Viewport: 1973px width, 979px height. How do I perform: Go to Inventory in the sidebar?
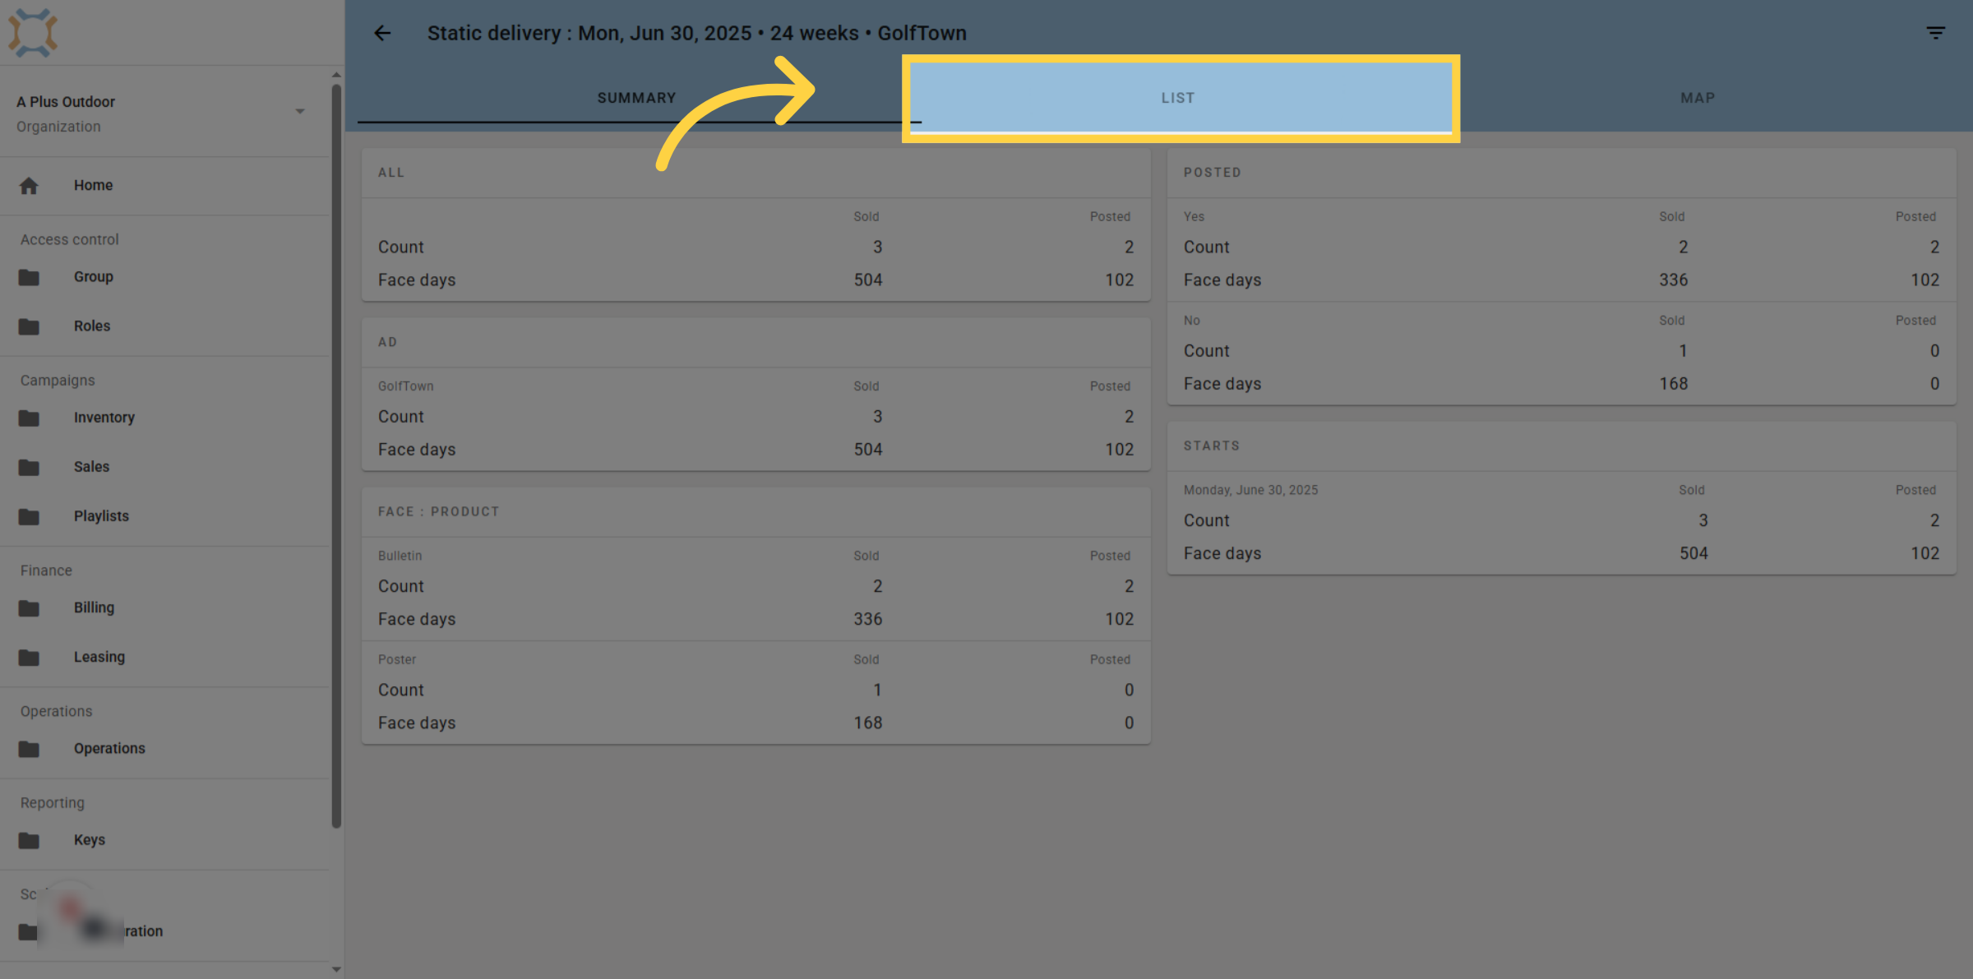pyautogui.click(x=164, y=418)
